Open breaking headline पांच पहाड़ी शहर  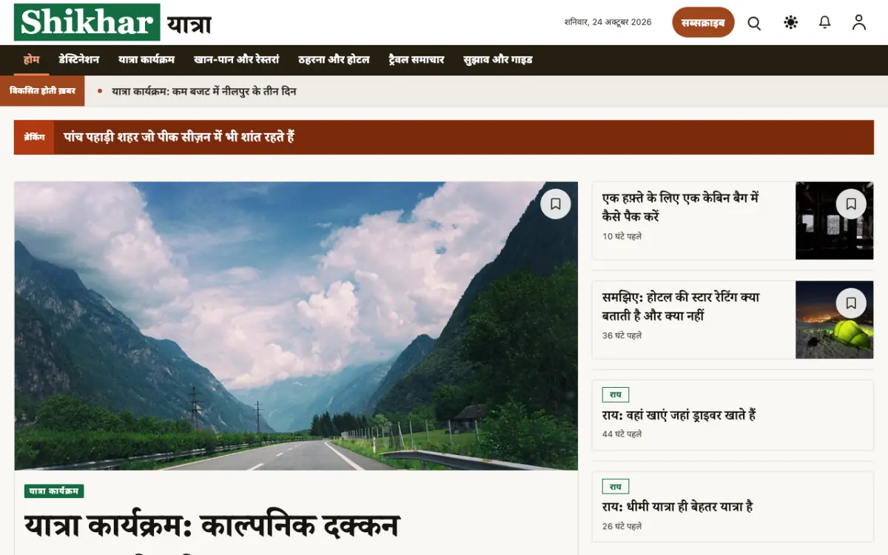click(179, 137)
